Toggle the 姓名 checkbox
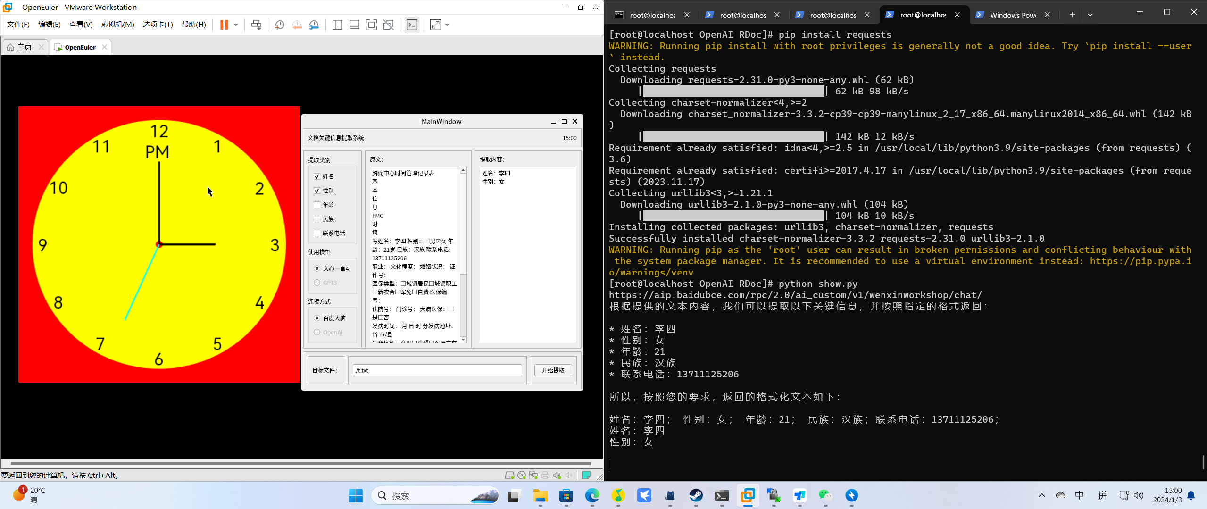Screen dimensions: 1207x509 pyautogui.click(x=317, y=176)
